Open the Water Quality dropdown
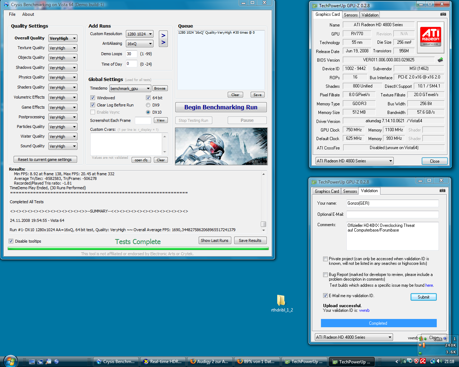Viewport: 459px width, 367px height. tap(63, 137)
